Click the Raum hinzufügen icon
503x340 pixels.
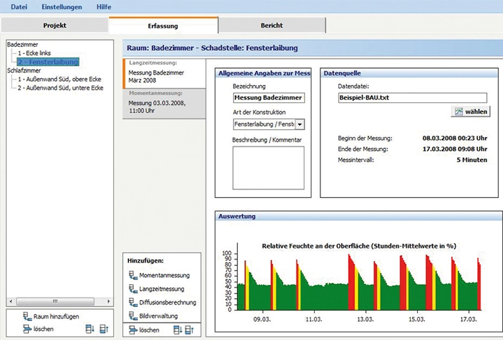(27, 316)
